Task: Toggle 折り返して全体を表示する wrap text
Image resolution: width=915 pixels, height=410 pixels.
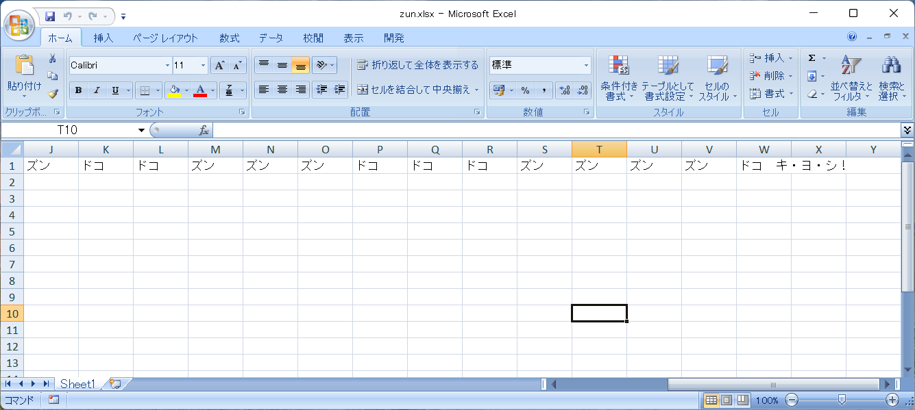Action: tap(417, 65)
